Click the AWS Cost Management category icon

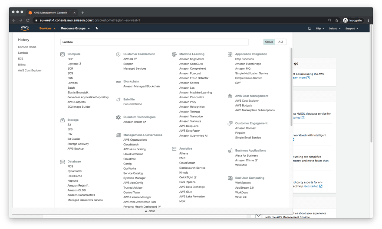tap(230, 96)
